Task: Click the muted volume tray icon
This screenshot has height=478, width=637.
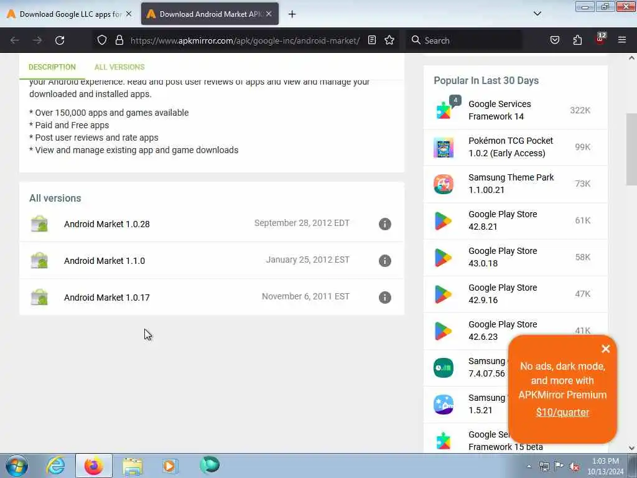Action: pyautogui.click(x=574, y=466)
